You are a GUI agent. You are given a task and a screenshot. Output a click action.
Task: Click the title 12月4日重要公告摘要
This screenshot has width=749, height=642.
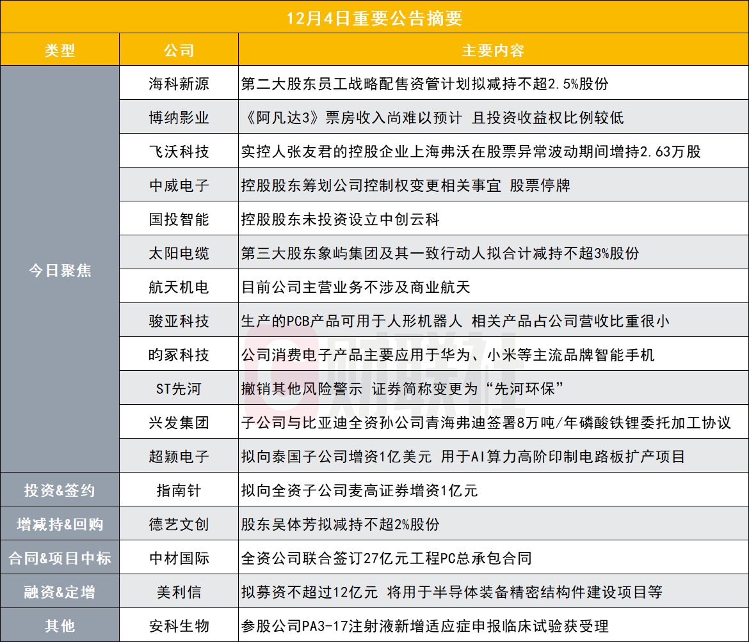pyautogui.click(x=374, y=18)
